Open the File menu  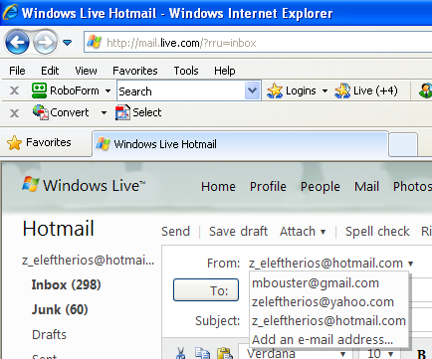(x=17, y=71)
